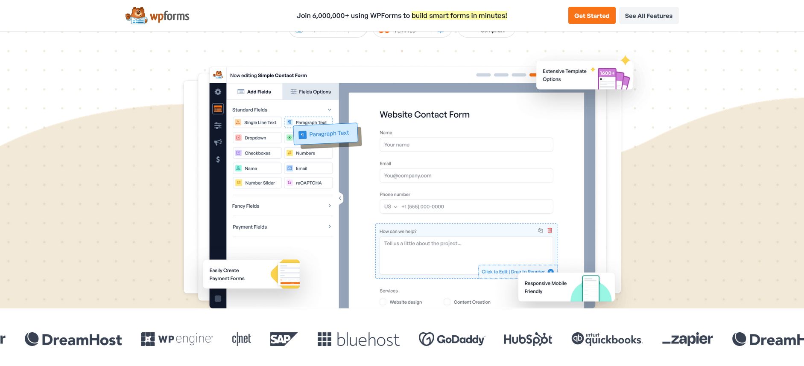
Task: Add a Checkboxes field
Action: click(x=257, y=153)
